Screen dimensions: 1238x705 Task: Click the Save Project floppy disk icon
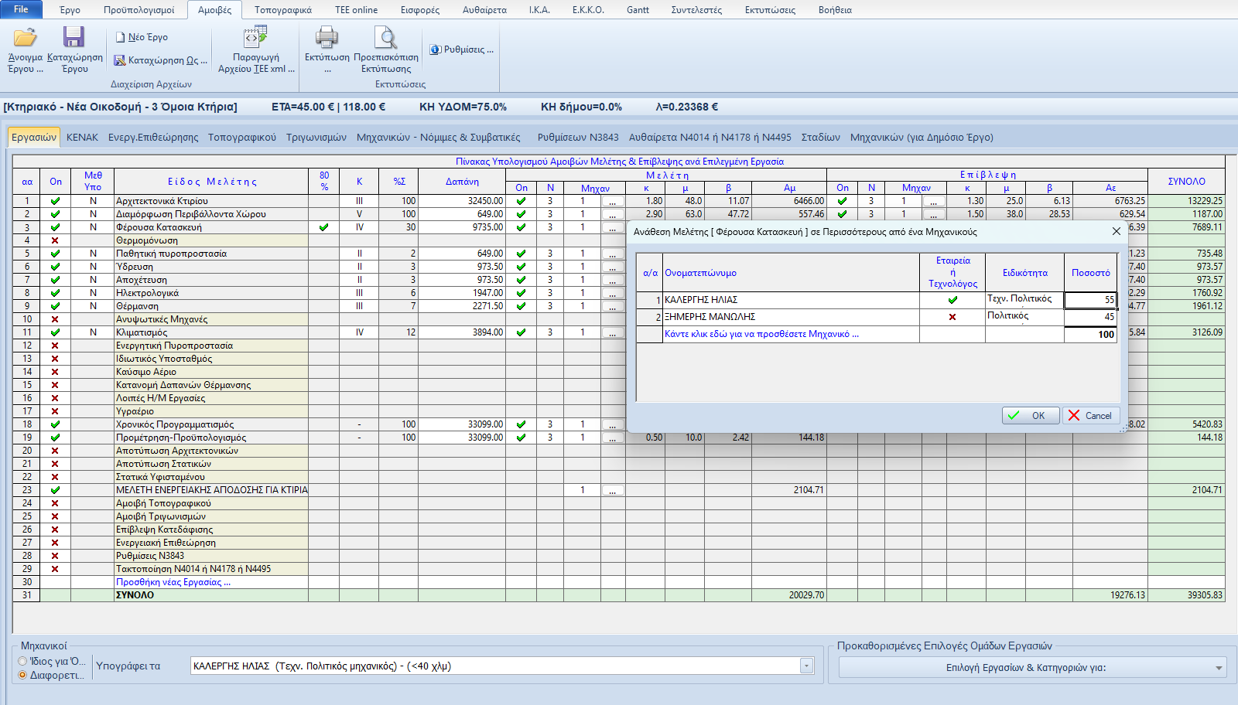[74, 38]
